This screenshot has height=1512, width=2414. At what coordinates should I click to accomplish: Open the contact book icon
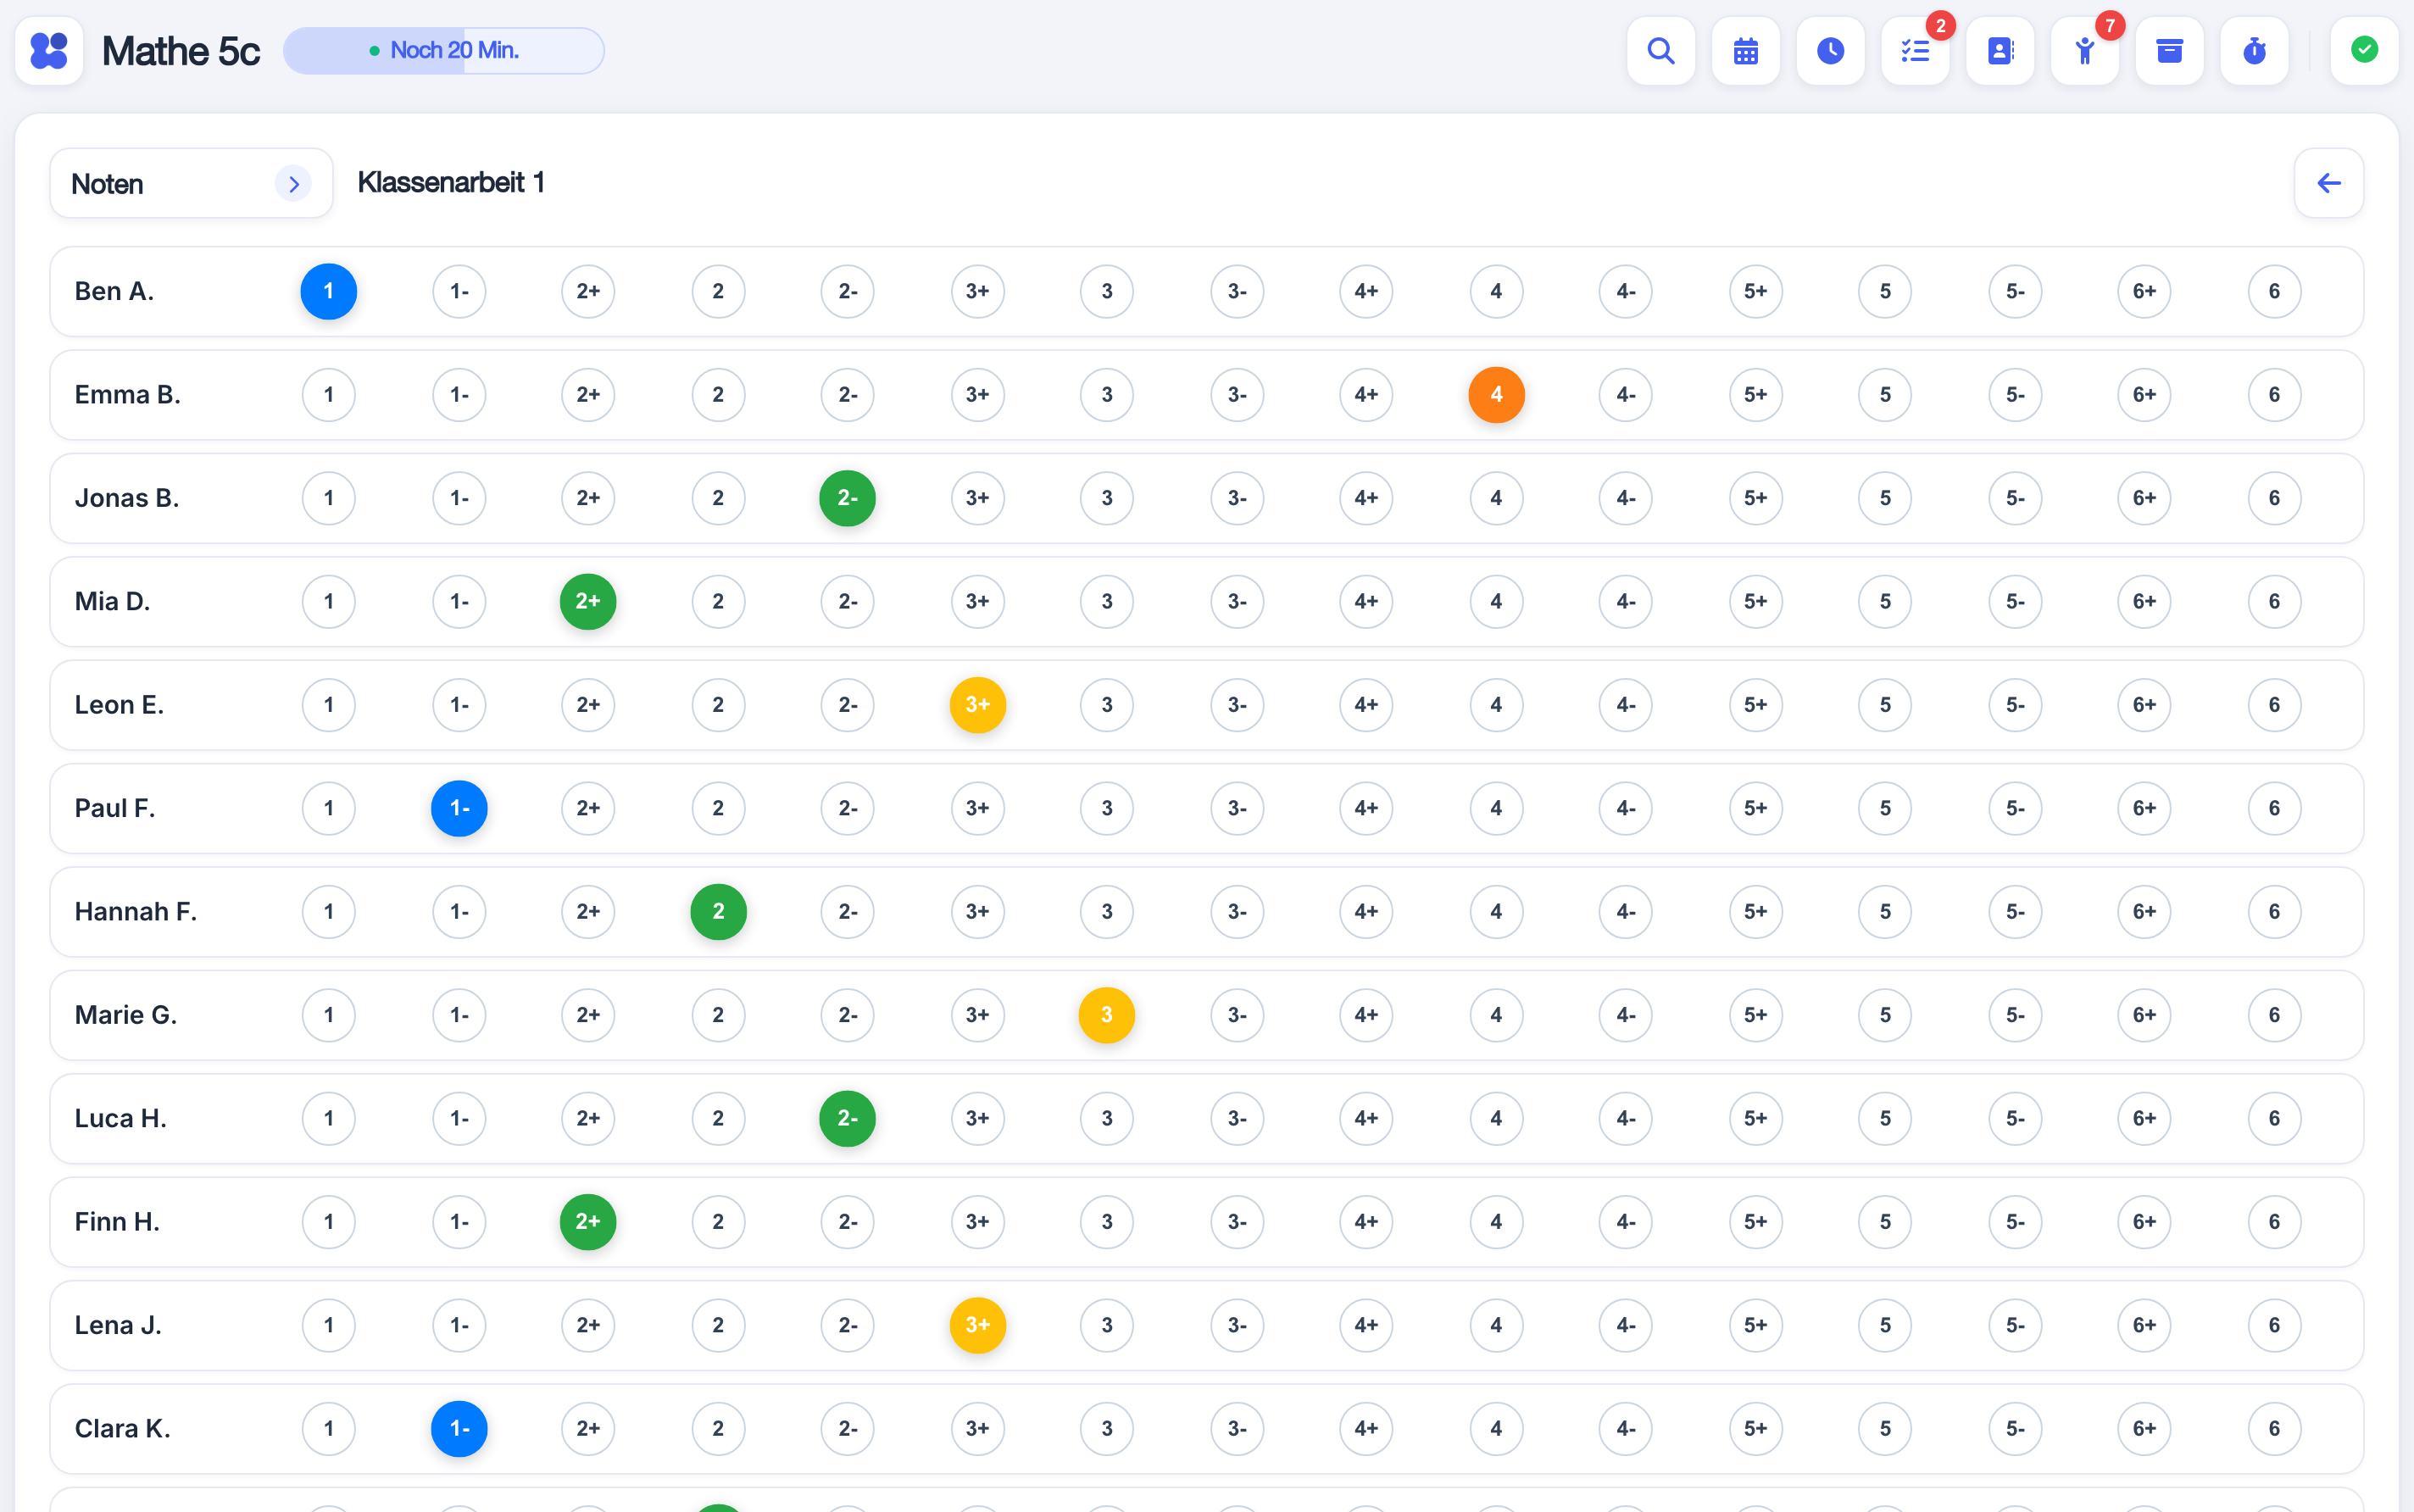click(2000, 51)
